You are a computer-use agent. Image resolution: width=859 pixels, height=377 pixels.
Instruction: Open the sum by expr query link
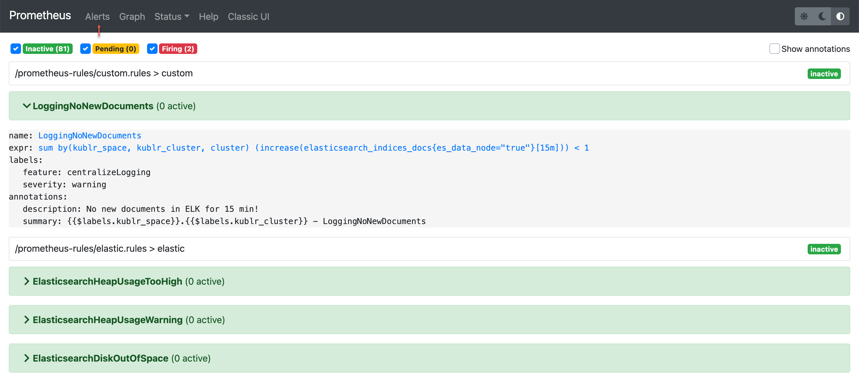(313, 148)
